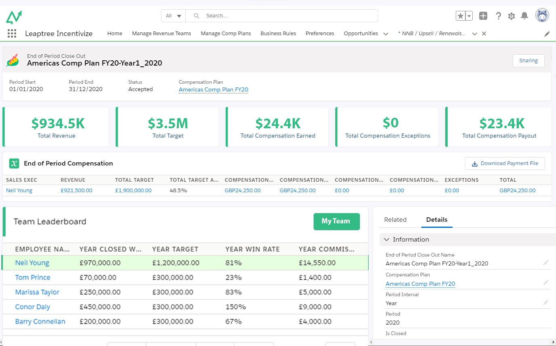556x346 pixels.
Task: Open Americas Comp Plan FY20 link in Details
Action: click(420, 284)
